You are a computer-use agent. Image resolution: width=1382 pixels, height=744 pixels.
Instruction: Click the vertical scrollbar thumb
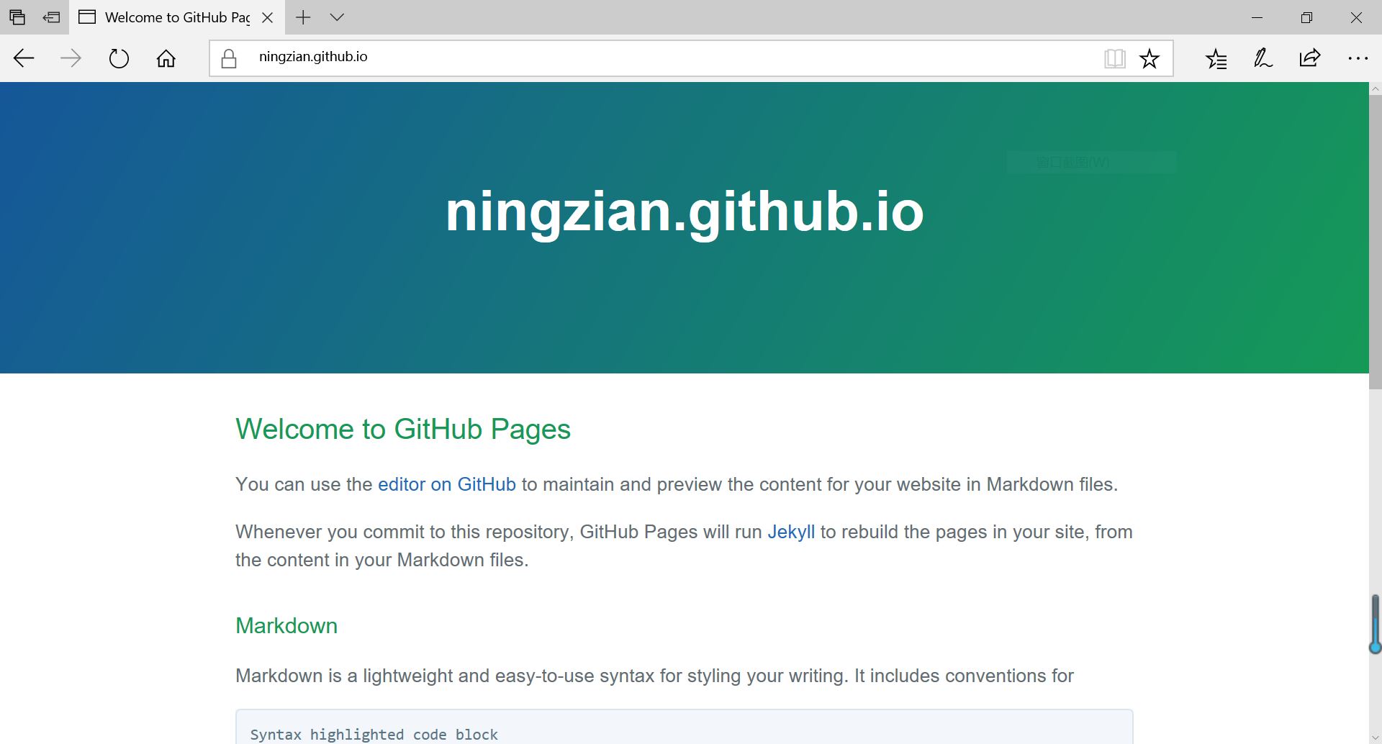(1375, 242)
